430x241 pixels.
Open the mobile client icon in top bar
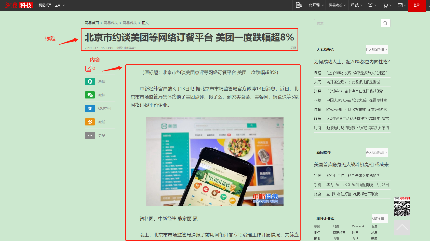[x=299, y=5]
